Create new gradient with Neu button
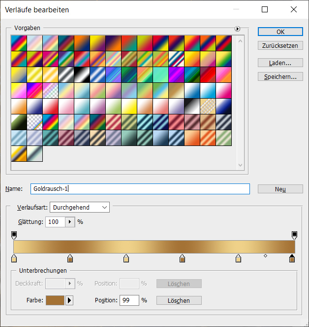The width and height of the screenshot is (309, 327). 280,189
